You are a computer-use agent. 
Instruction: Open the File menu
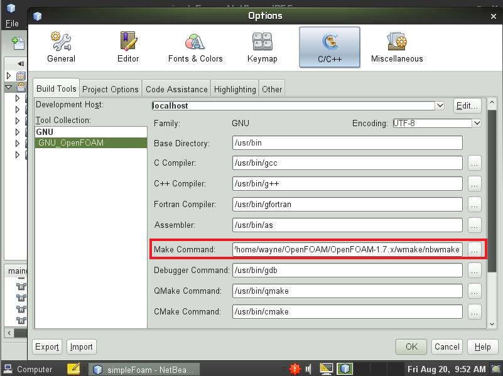[12, 24]
